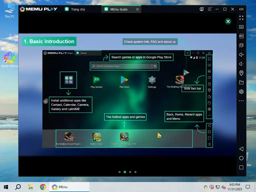Show more tools via three dots icon

point(241,101)
